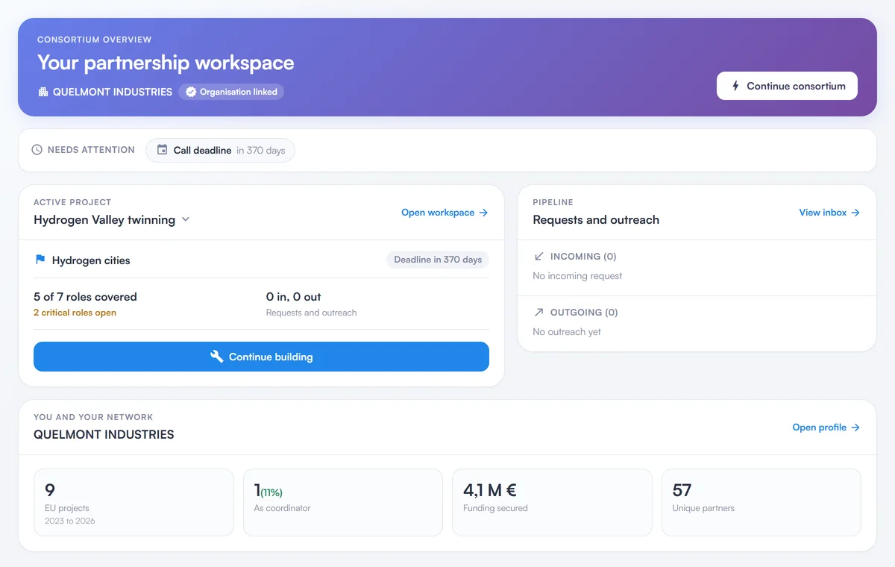Click the Continue building button
This screenshot has height=567, width=895.
click(x=261, y=357)
